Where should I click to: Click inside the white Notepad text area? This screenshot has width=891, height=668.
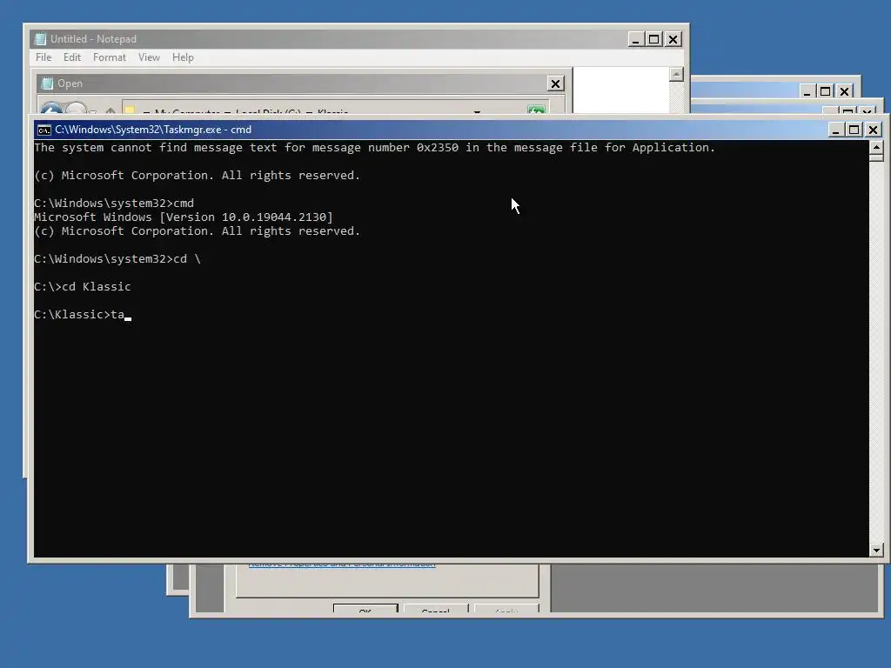click(x=621, y=90)
